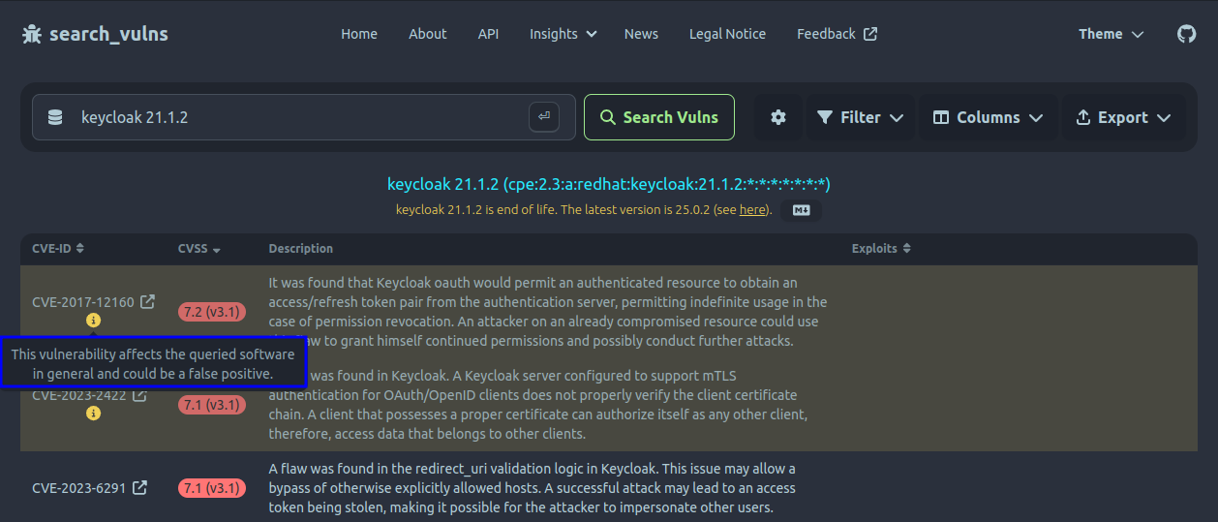Sort by the Exploits column header
Viewport: 1218px width, 522px height.
point(881,249)
